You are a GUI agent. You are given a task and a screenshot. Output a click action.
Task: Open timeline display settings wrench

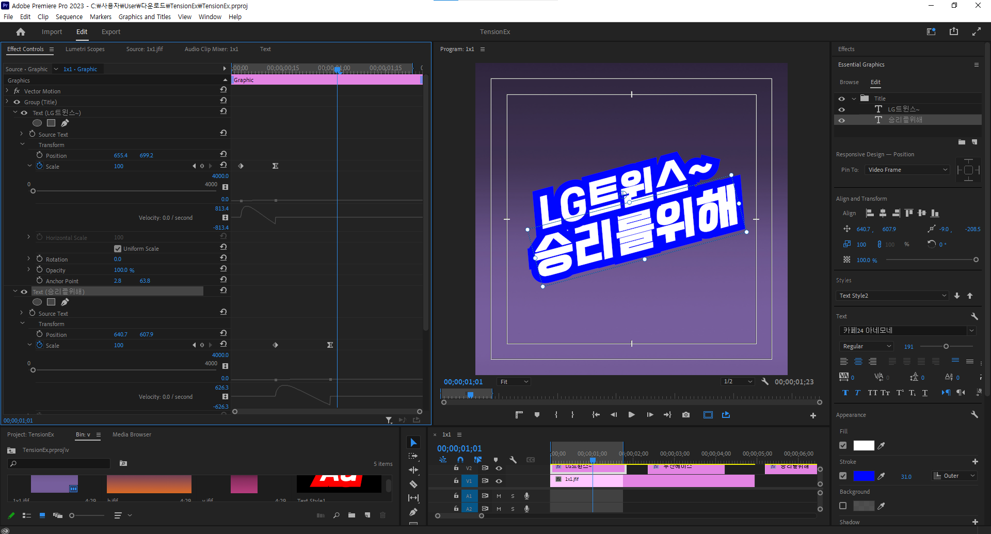pos(513,460)
